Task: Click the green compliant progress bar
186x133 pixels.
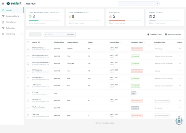Action: coord(45,21)
